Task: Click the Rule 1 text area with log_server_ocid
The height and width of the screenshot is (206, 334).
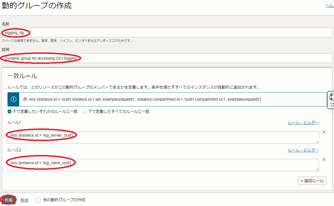Action: coord(163,137)
